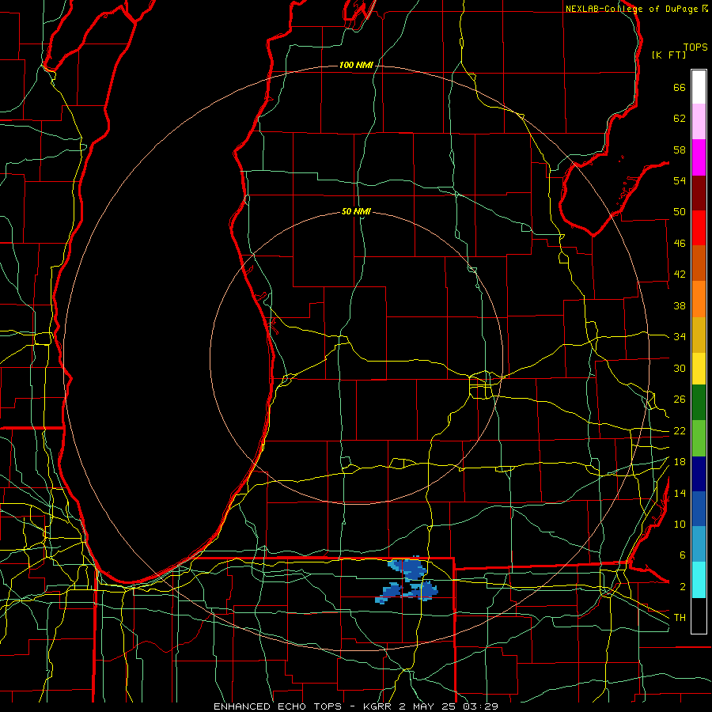Click the "[K FT]" units label
The image size is (712, 712).
[668, 55]
